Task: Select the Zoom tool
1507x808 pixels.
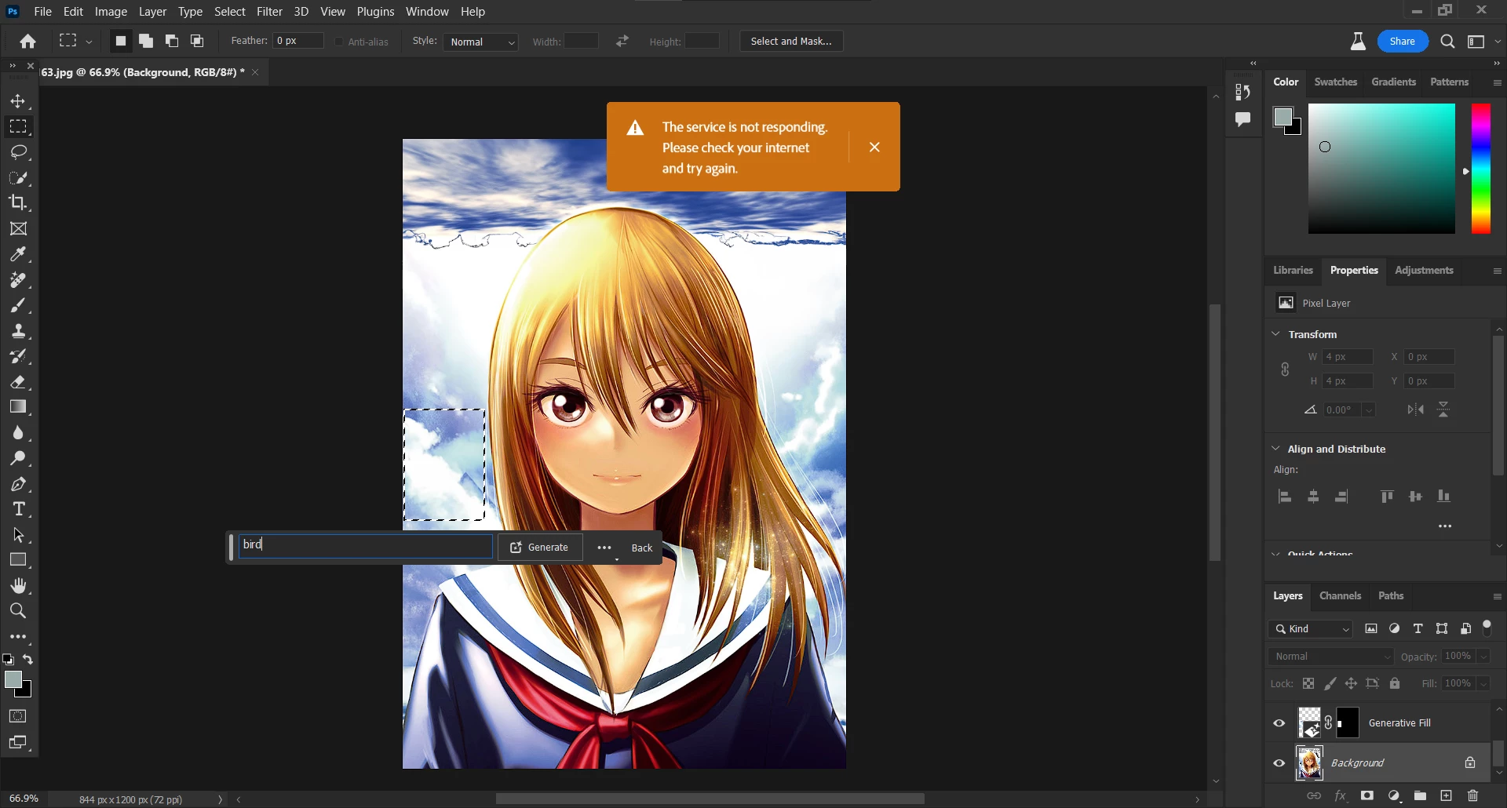Action: (18, 611)
